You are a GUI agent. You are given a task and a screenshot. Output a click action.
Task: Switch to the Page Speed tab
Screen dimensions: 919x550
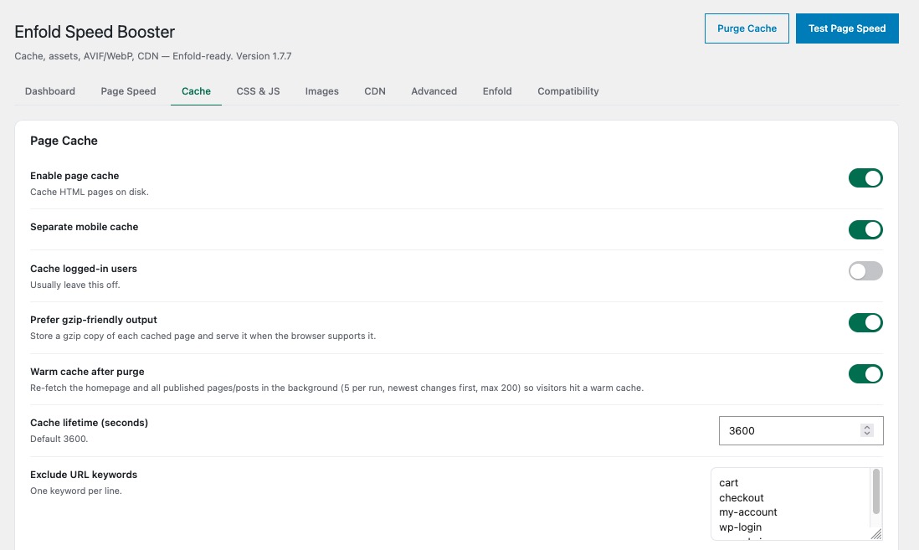click(x=128, y=91)
